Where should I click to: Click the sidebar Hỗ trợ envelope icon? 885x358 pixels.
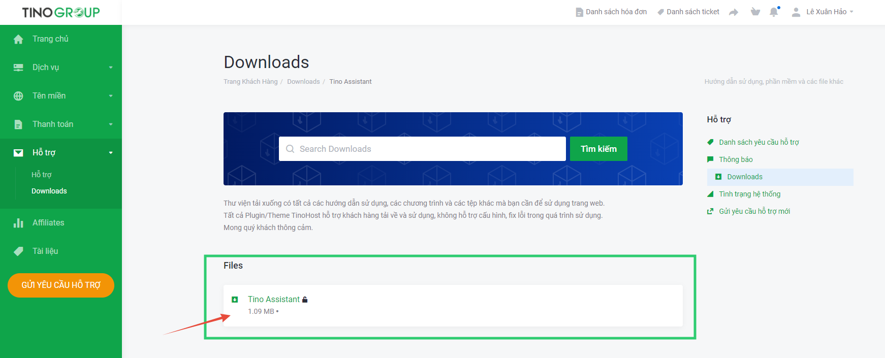click(18, 153)
